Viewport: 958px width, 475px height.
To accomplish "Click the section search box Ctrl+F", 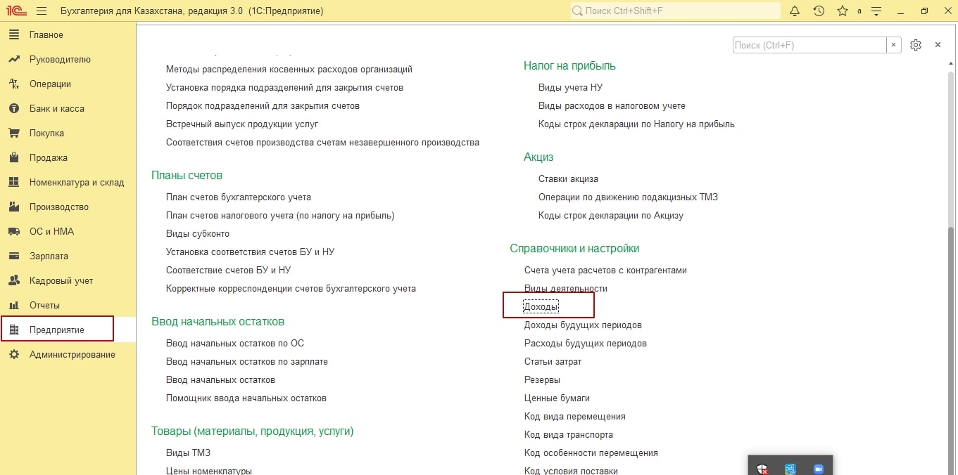I will (x=809, y=45).
